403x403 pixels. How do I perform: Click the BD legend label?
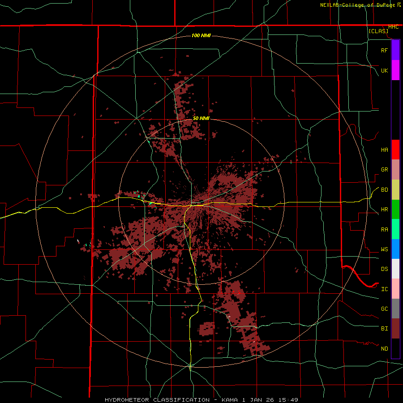click(x=384, y=190)
